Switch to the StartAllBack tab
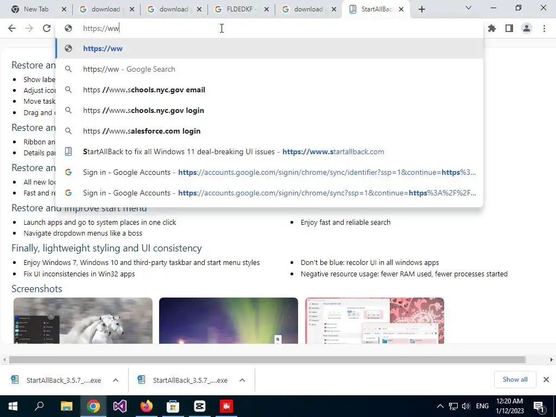The image size is (556, 417). 377,9
